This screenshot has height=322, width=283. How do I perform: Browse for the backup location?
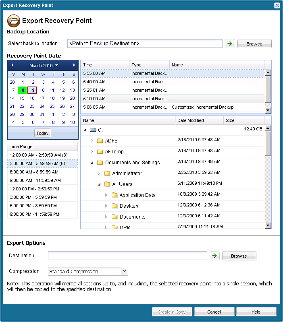coord(254,44)
